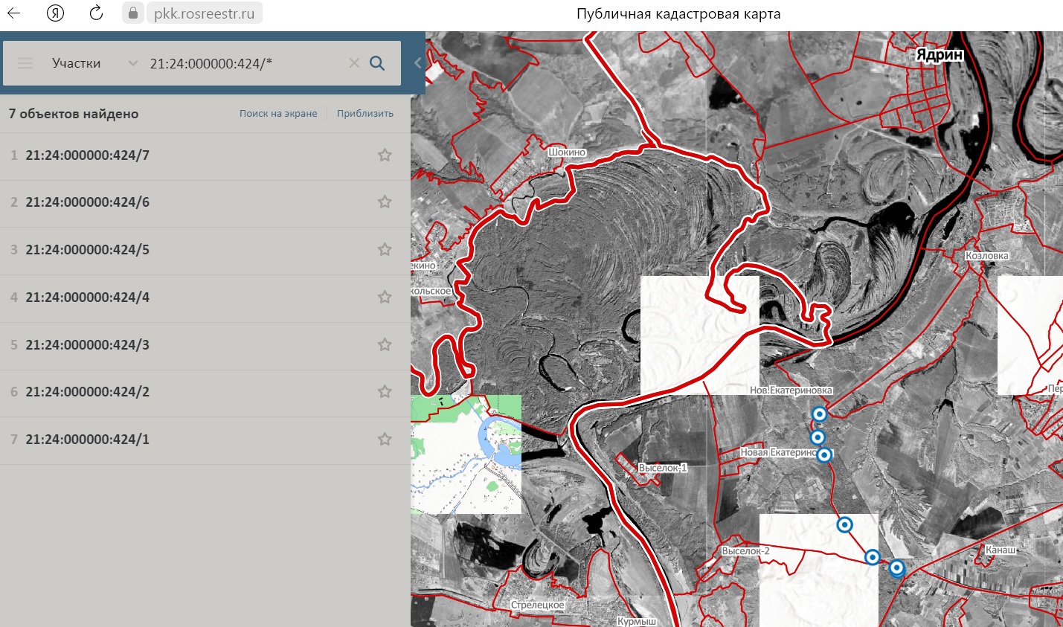Click the padlock site security icon
This screenshot has width=1063, height=627.
133,13
